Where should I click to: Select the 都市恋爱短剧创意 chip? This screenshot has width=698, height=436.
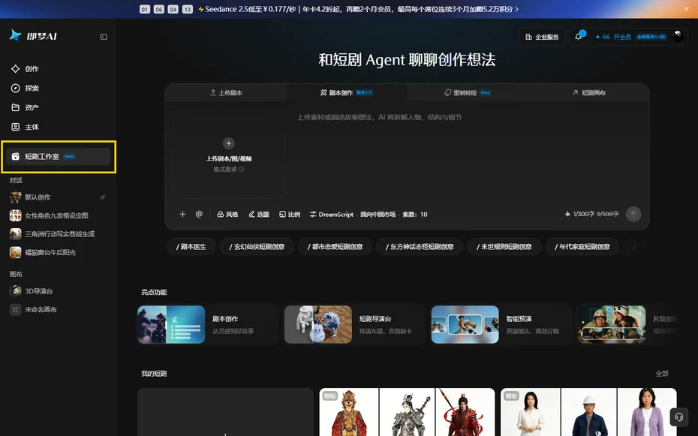[335, 246]
